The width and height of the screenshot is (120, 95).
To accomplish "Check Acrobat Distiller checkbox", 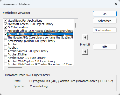I will [x=6, y=54].
